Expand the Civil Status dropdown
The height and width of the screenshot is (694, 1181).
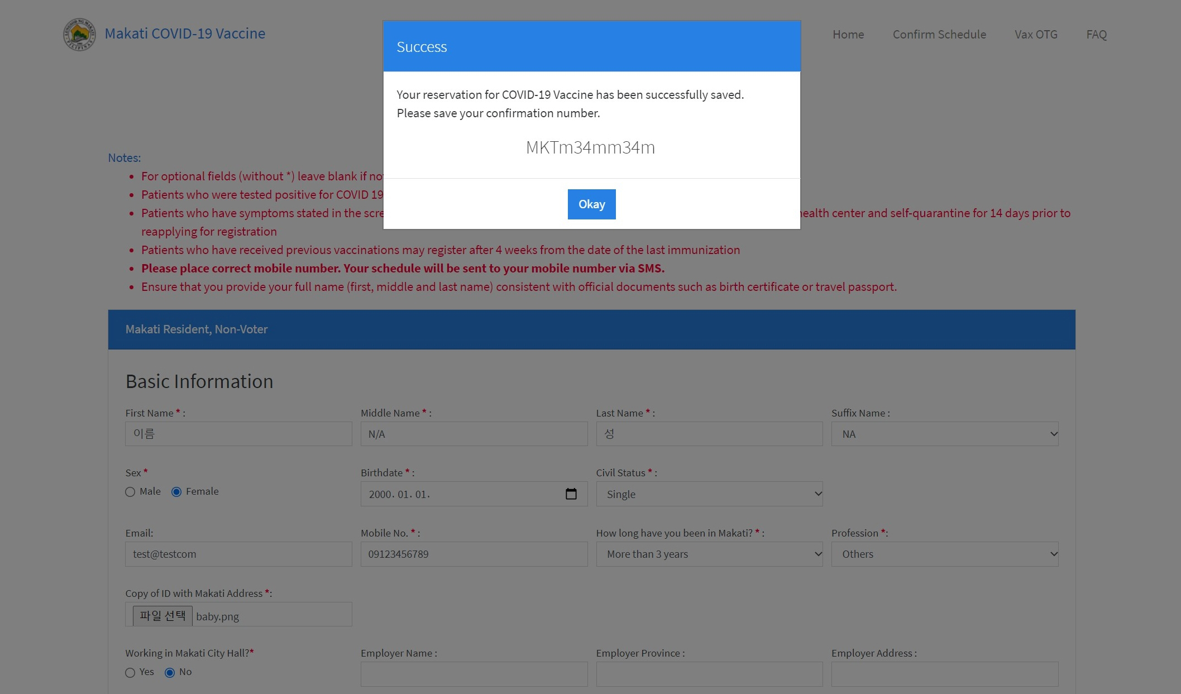(709, 494)
